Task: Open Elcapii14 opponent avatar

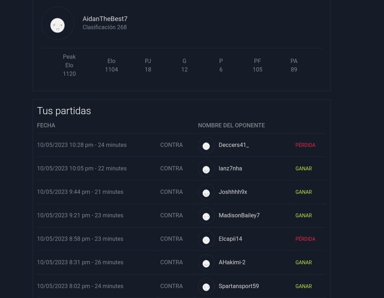Action: pos(206,239)
